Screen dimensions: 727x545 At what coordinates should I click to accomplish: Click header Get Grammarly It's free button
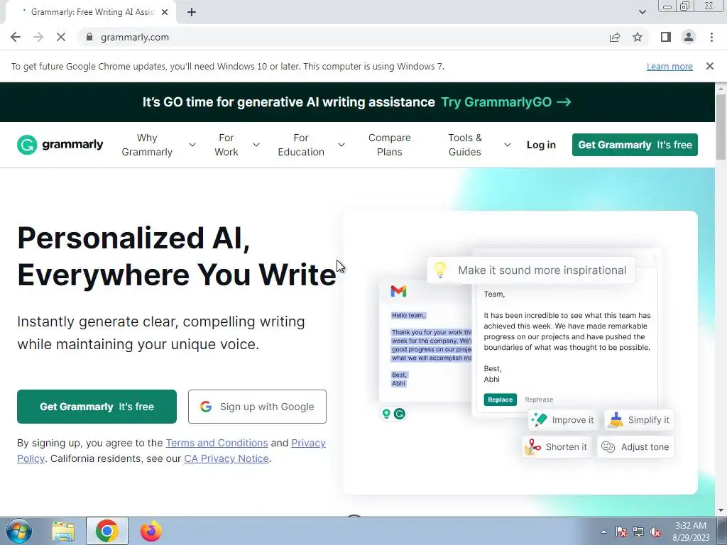point(635,145)
